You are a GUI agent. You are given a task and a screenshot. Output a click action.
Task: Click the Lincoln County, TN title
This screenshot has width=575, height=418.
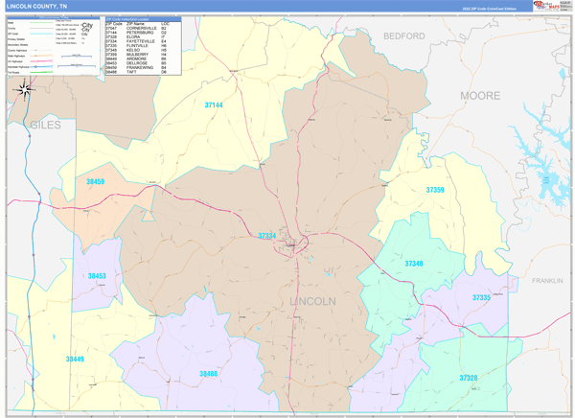point(36,7)
